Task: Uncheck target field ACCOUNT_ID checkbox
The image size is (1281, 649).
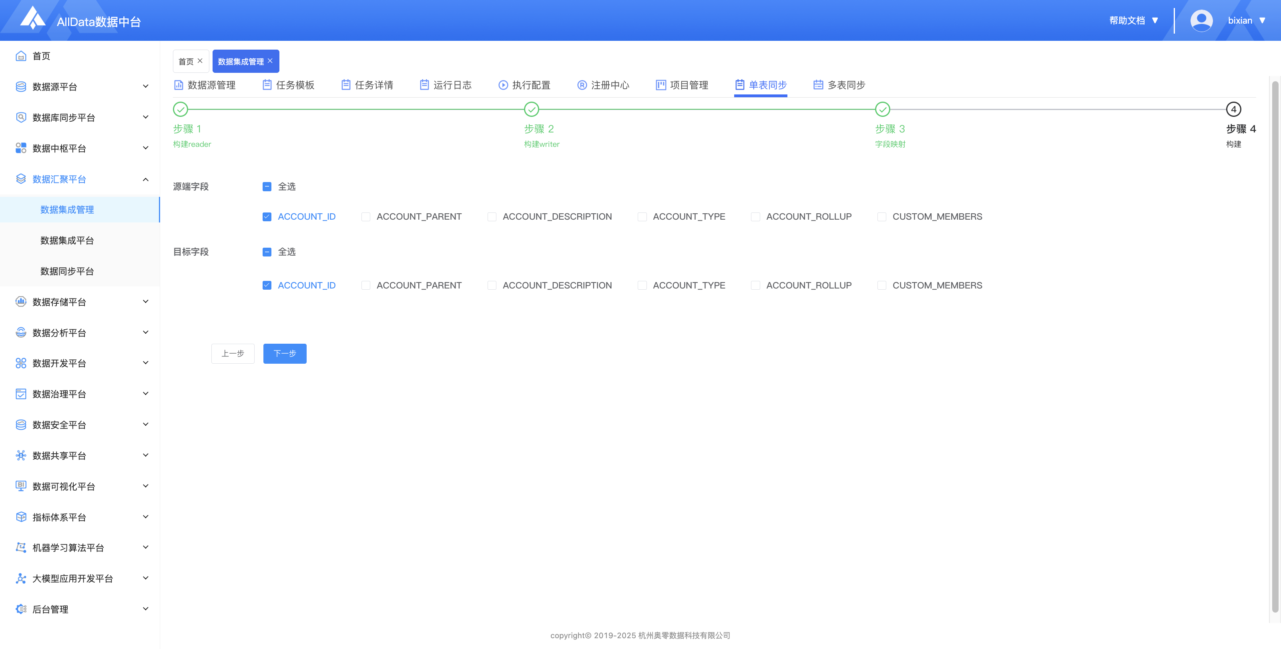Action: tap(267, 285)
